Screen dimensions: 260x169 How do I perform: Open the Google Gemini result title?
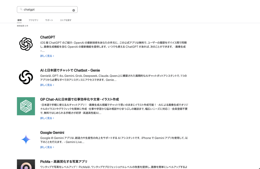point(52,133)
